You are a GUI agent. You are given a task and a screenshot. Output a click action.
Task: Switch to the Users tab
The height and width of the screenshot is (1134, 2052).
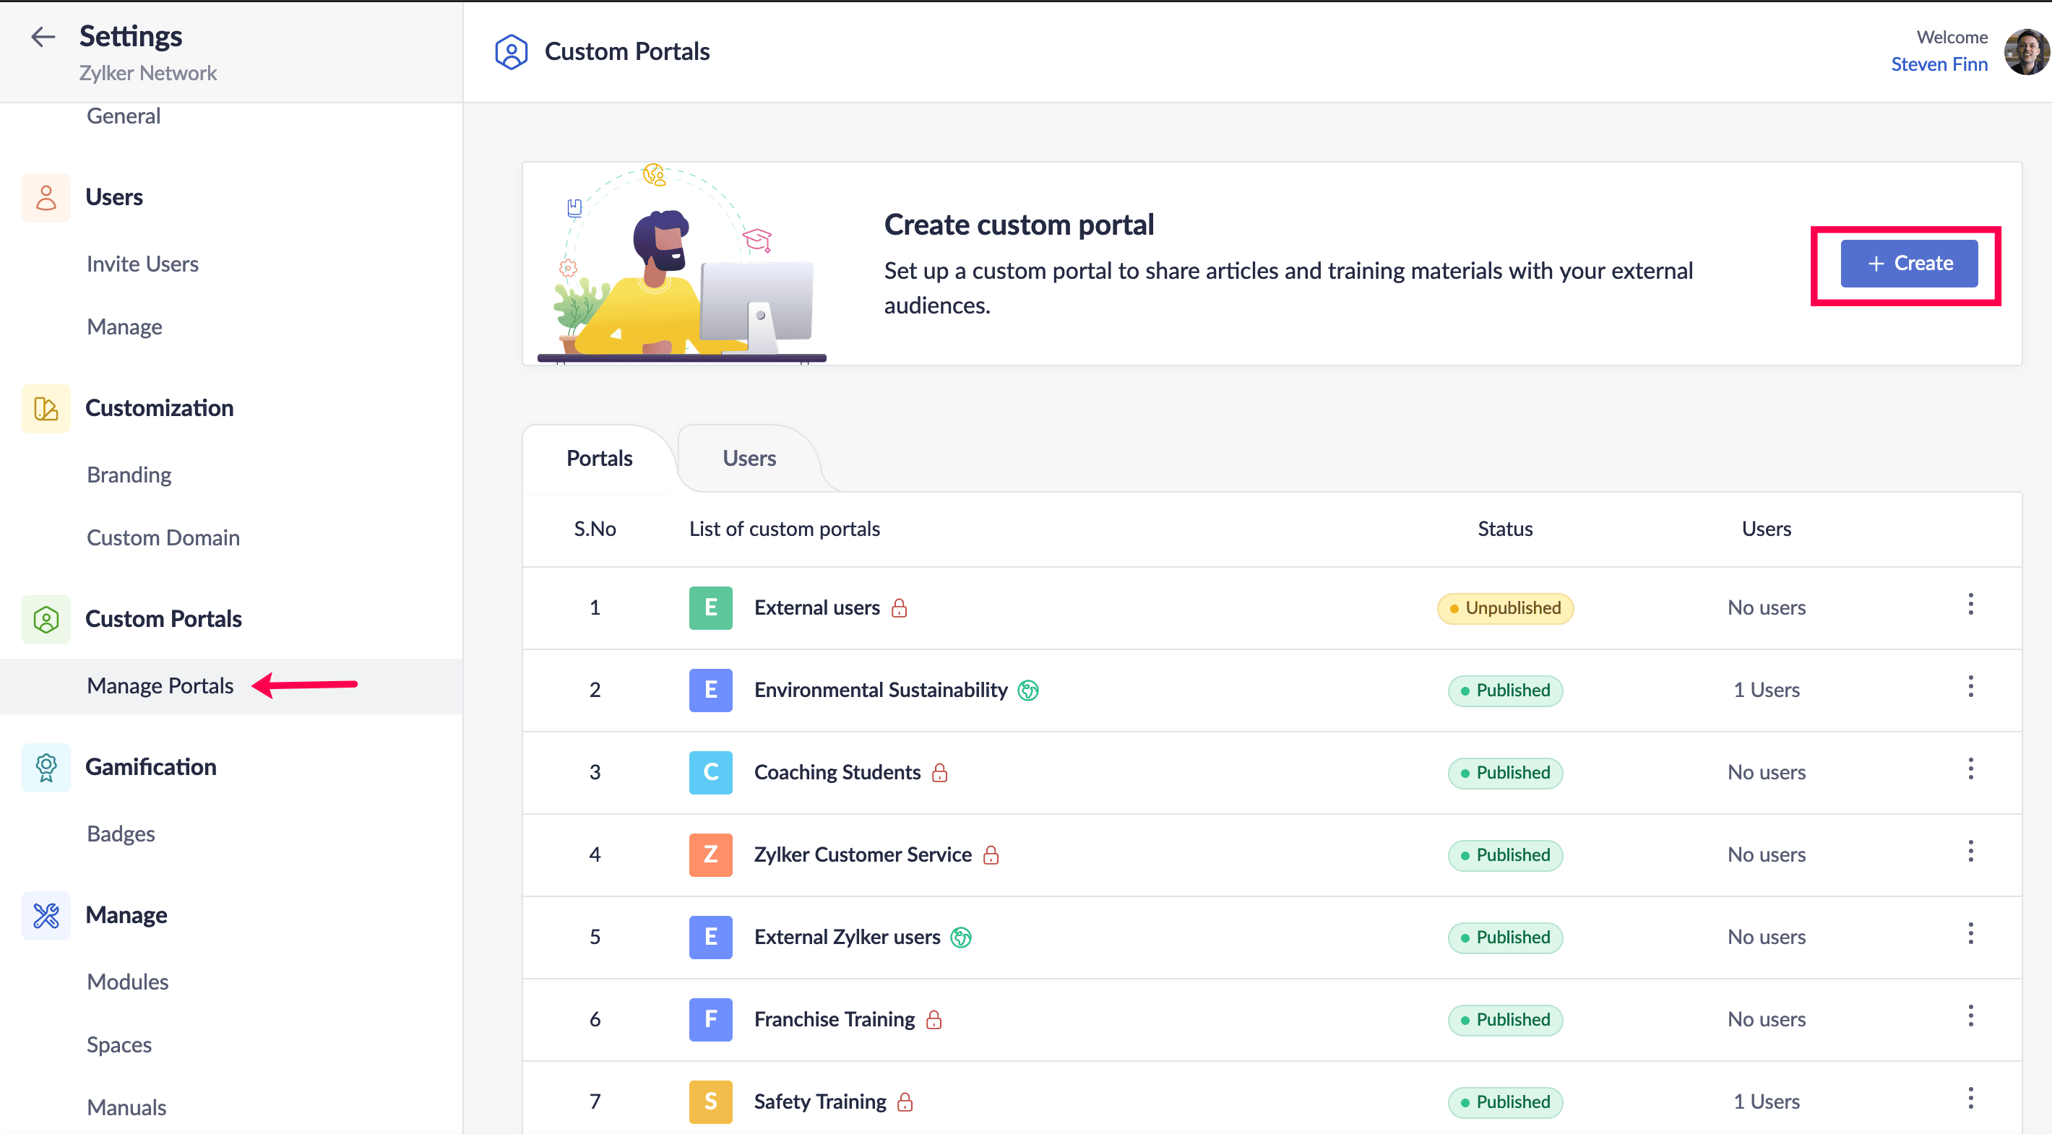(749, 459)
